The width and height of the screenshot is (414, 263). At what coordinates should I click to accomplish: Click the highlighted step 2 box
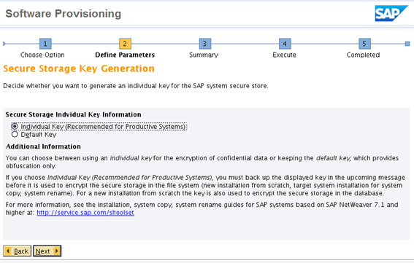pyautogui.click(x=125, y=44)
